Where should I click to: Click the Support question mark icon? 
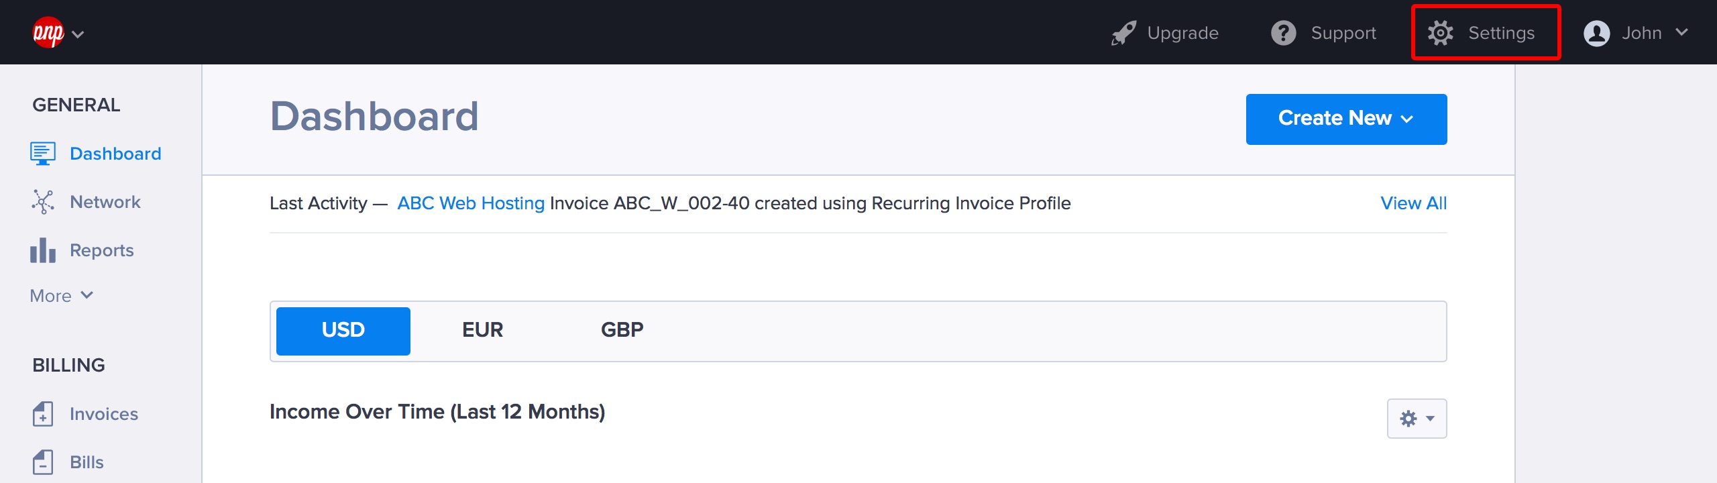(x=1284, y=33)
